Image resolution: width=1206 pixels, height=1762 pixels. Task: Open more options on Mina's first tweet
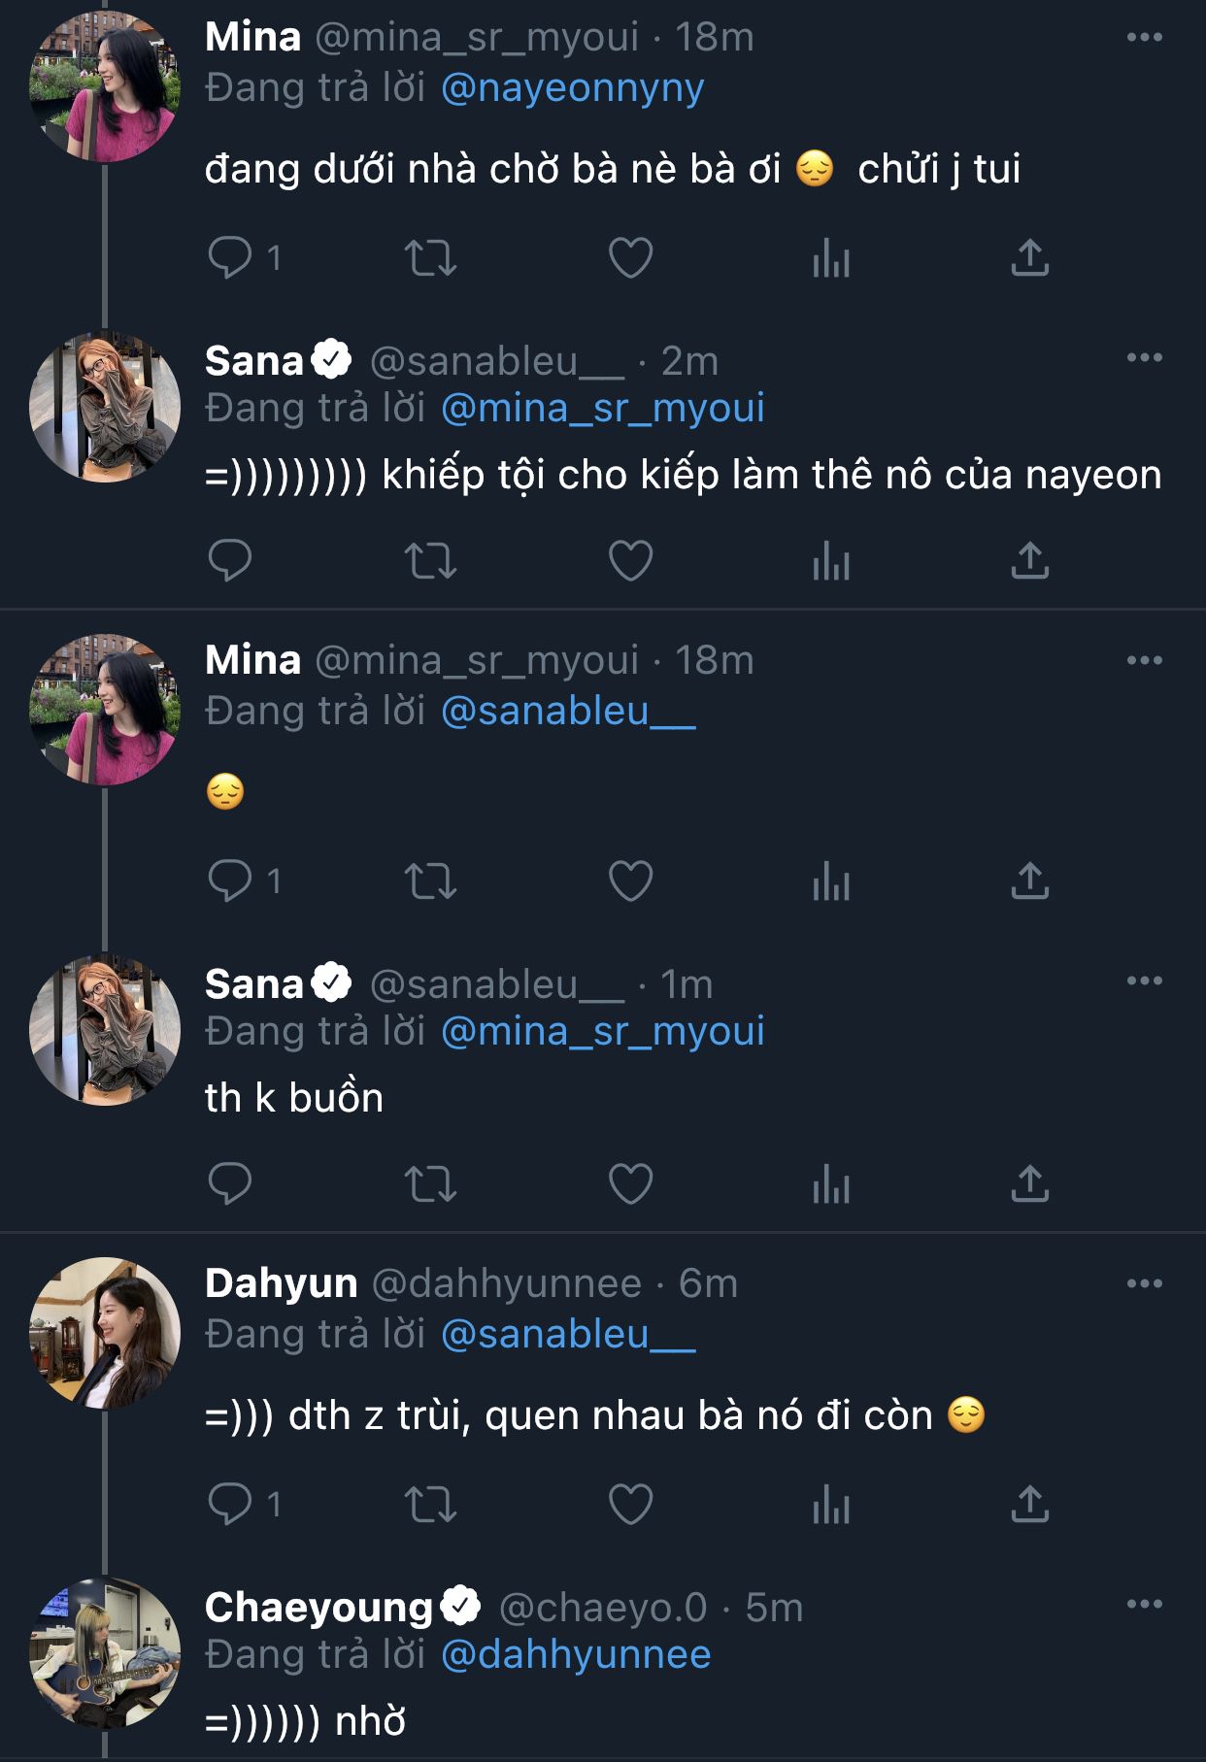click(x=1145, y=37)
